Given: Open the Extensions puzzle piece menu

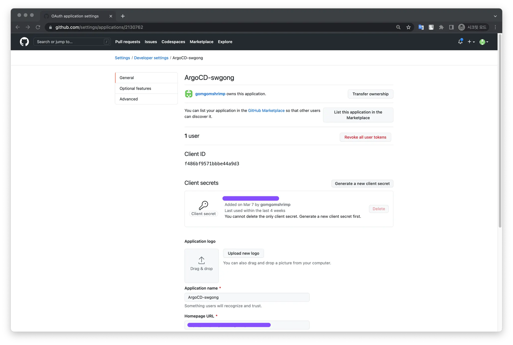Looking at the screenshot, I should click(x=441, y=27).
